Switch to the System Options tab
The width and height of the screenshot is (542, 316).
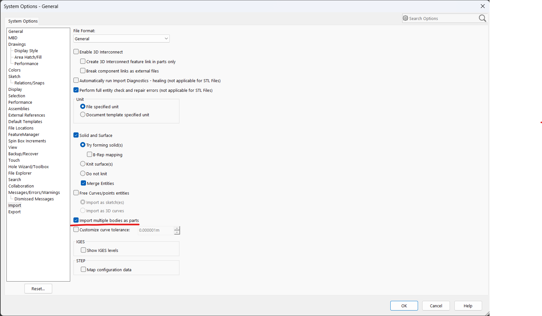23,21
